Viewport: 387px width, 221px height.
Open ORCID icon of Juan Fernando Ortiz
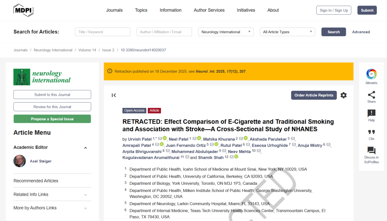(217, 144)
